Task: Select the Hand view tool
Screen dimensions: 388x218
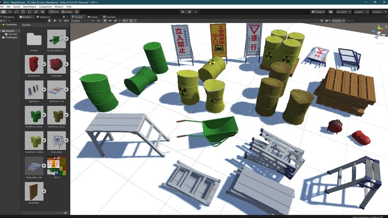Action: click(x=3, y=12)
